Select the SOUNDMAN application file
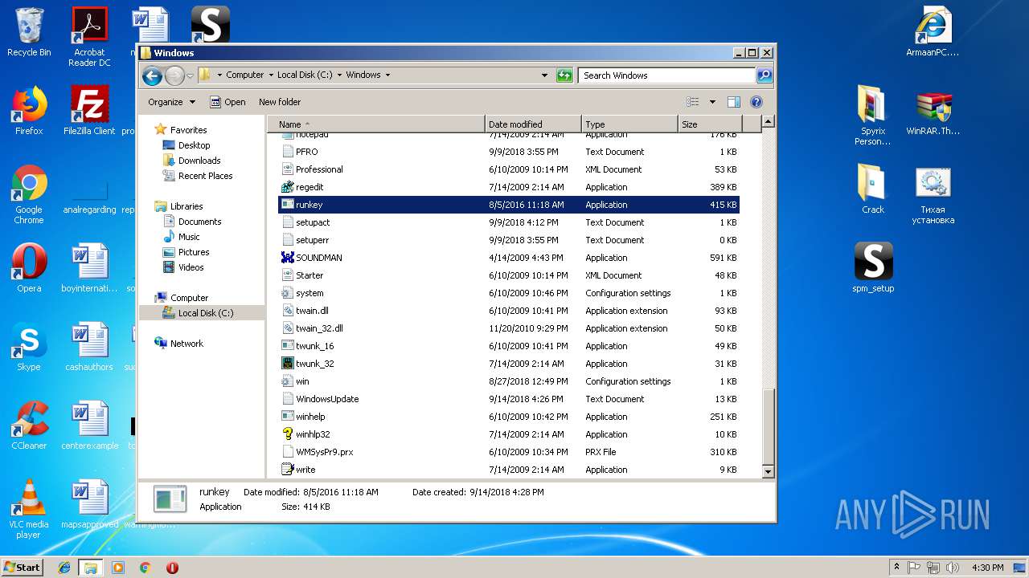Image resolution: width=1029 pixels, height=578 pixels. [x=509, y=258]
